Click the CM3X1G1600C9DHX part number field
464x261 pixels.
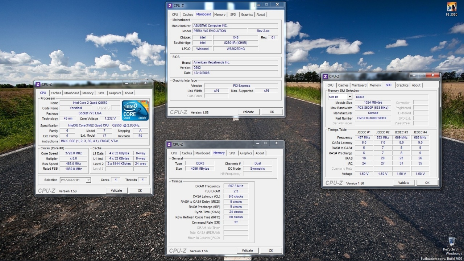point(373,118)
